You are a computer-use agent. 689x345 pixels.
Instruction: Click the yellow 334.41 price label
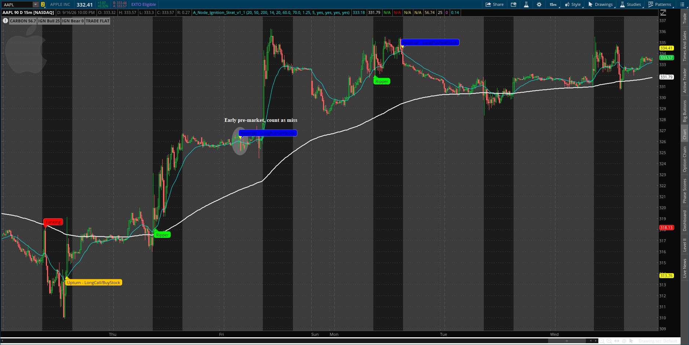666,48
